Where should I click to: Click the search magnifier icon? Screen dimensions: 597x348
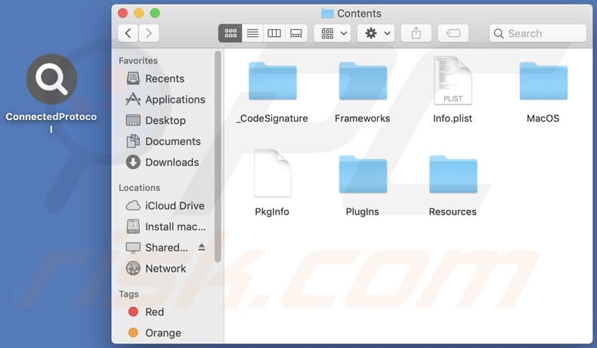pyautogui.click(x=499, y=33)
